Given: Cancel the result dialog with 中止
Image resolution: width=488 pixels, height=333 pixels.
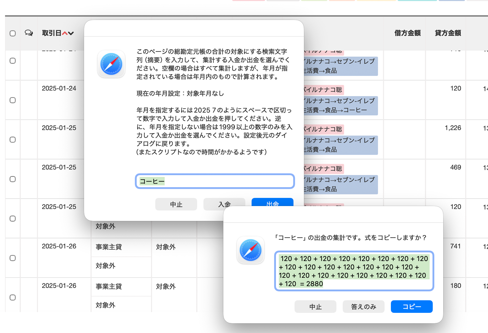Looking at the screenshot, I should click(x=315, y=307).
